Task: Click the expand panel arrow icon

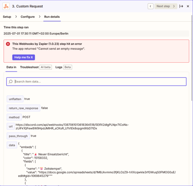Action: tap(181, 6)
